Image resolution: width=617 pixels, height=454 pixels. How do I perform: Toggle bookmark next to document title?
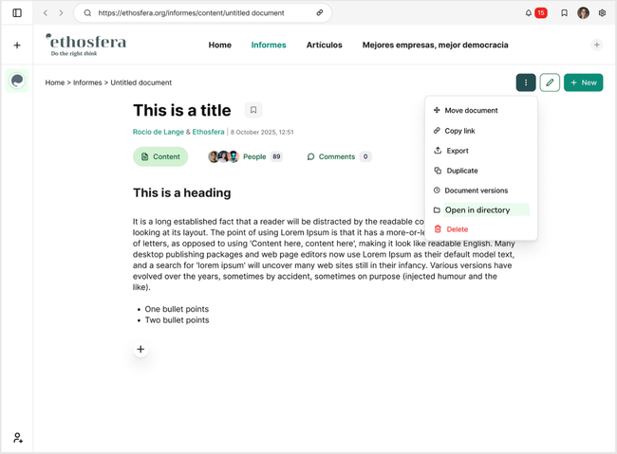coord(253,110)
